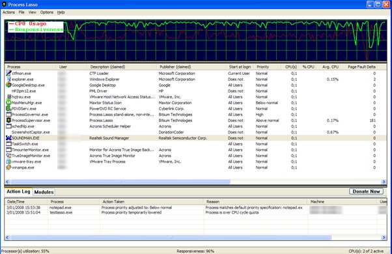392x254 pixels.
Task: Click the schedhlp.exe process icon
Action: [x=8, y=126]
